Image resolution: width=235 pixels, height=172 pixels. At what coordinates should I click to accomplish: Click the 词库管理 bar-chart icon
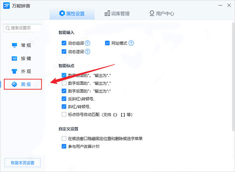107,13
